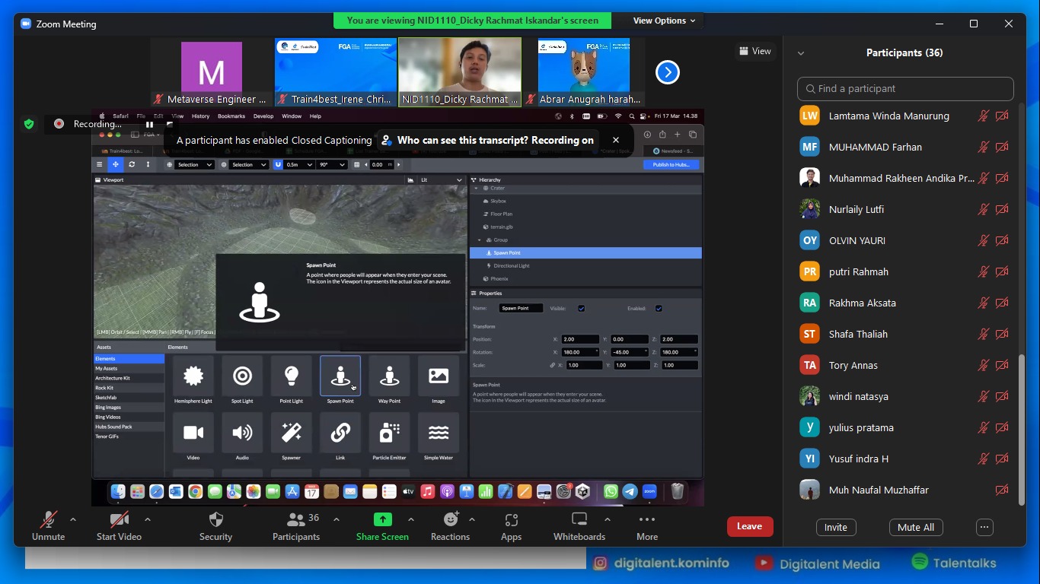This screenshot has width=1040, height=584.
Task: Click the Mute All button
Action: pos(916,527)
